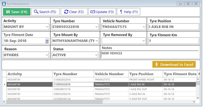Click the Save (F4) button
The width and height of the screenshot is (203, 108).
(17, 12)
